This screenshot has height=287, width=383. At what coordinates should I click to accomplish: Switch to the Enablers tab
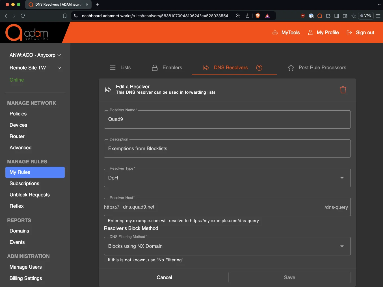167,68
